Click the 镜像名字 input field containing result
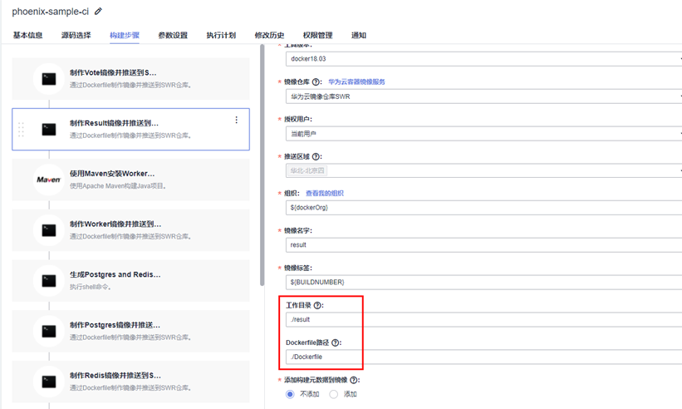This screenshot has height=409, width=682. pyautogui.click(x=482, y=245)
